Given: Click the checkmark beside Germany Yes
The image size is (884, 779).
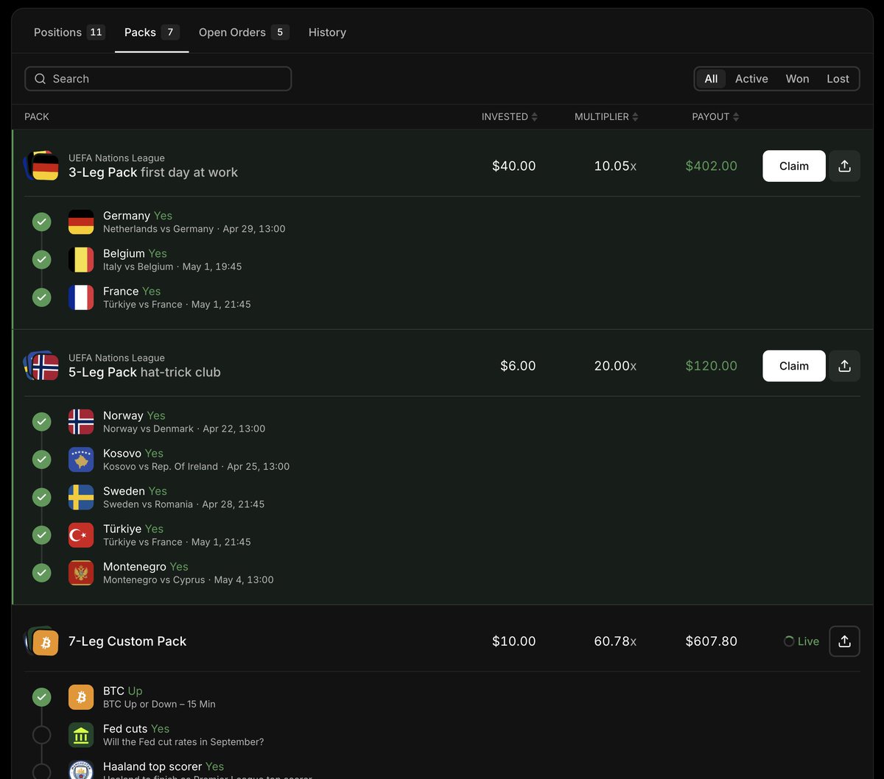Looking at the screenshot, I should [x=42, y=222].
